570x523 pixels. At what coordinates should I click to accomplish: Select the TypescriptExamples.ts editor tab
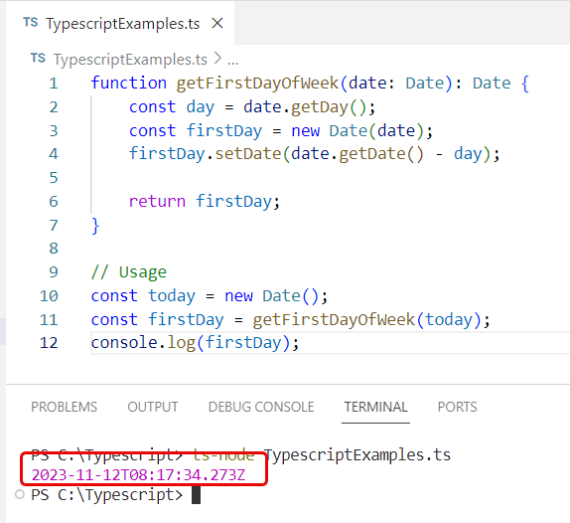pos(120,23)
